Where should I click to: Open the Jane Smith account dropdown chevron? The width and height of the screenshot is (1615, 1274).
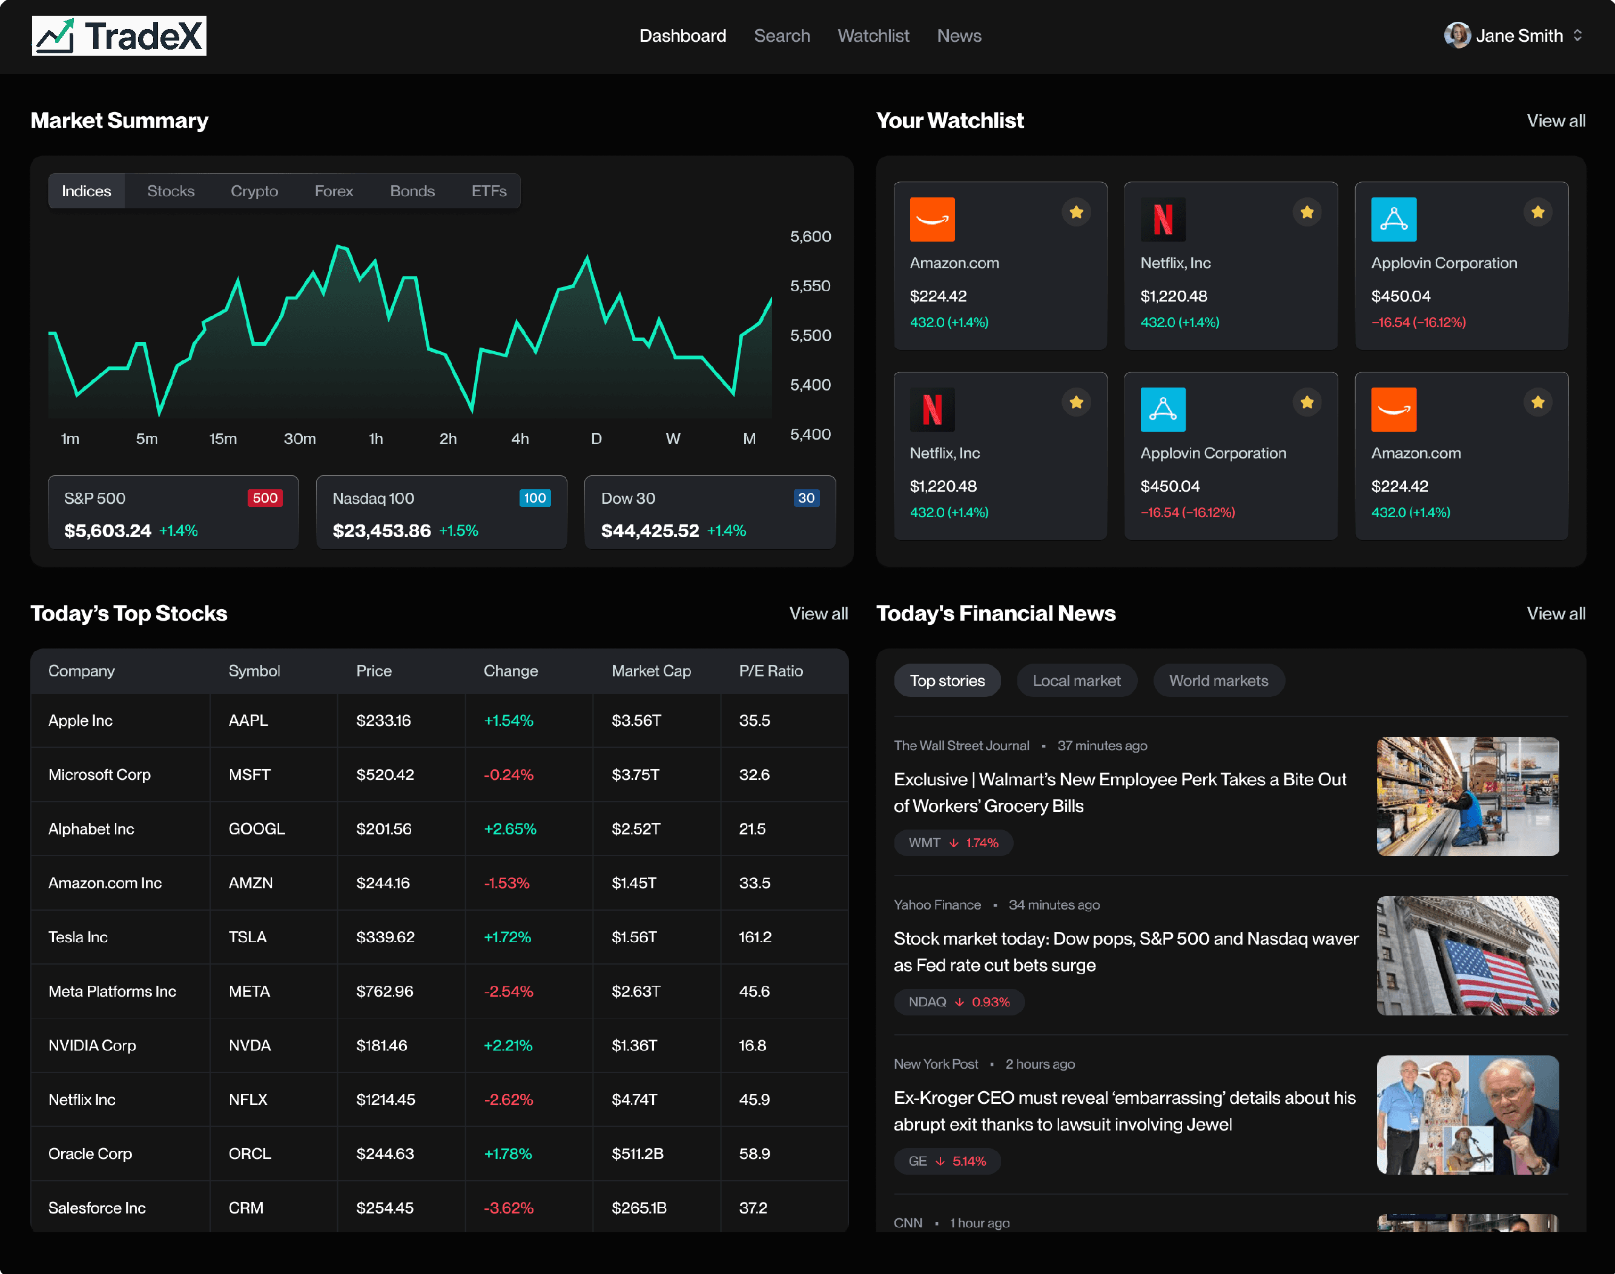(x=1577, y=35)
